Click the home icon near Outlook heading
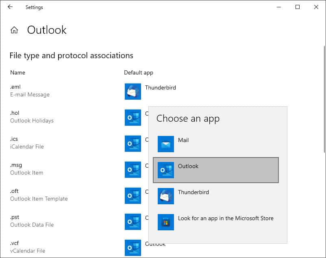This screenshot has width=326, height=258. [x=14, y=30]
